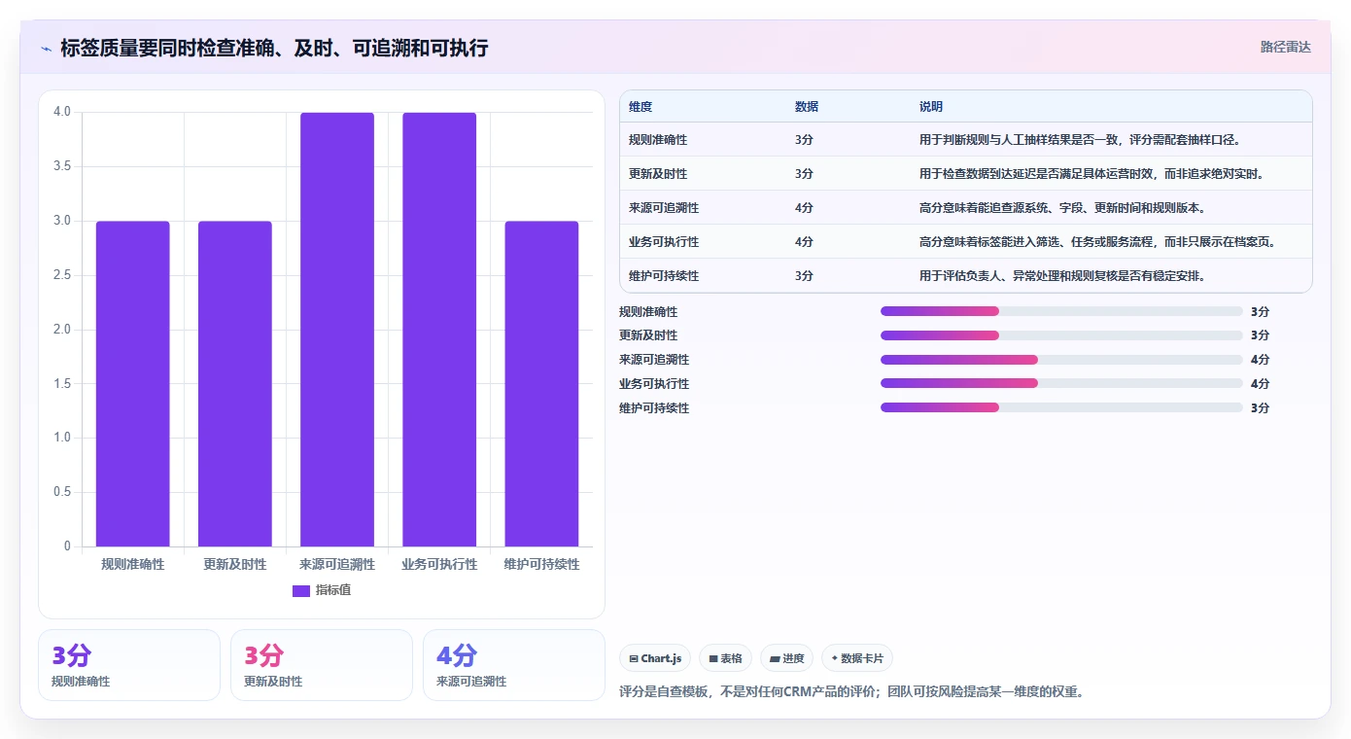The image size is (1351, 739).
Task: Click the 来源可追溯性 label beside its progress bar
Action: [654, 360]
